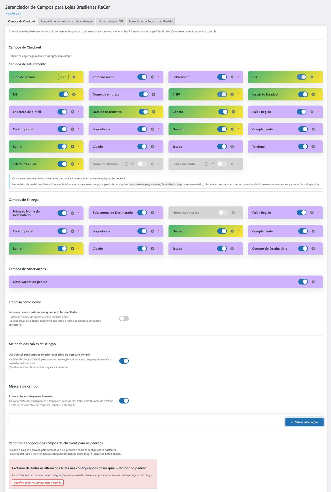Open Formulário de Registro de Usuário tab
Image resolution: width=331 pixels, height=492 pixels.
tap(151, 21)
